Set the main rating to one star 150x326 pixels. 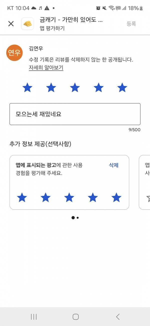[x=27, y=88]
